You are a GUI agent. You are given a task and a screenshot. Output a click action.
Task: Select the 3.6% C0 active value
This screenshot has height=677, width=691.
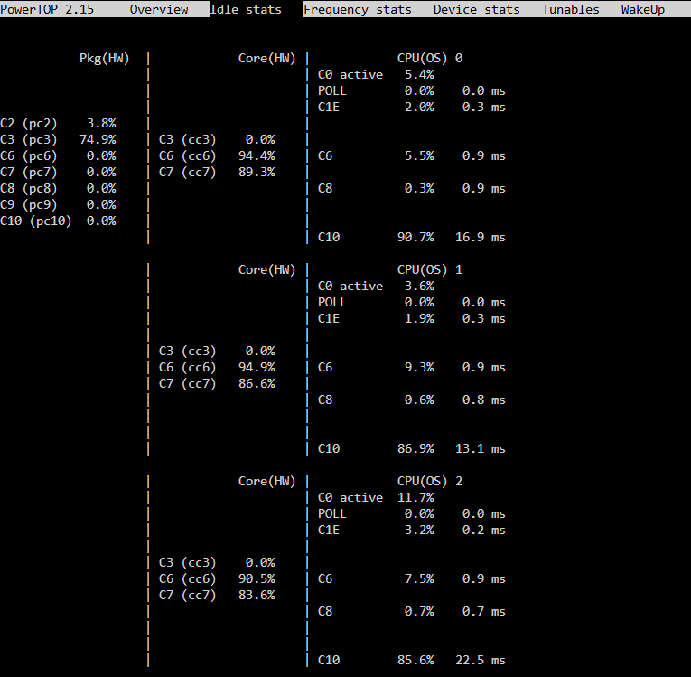click(x=419, y=286)
